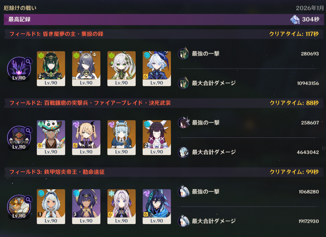Select the purple-haired Hydro character in Field 2
326x237 pixels.
pyautogui.click(x=157, y=138)
